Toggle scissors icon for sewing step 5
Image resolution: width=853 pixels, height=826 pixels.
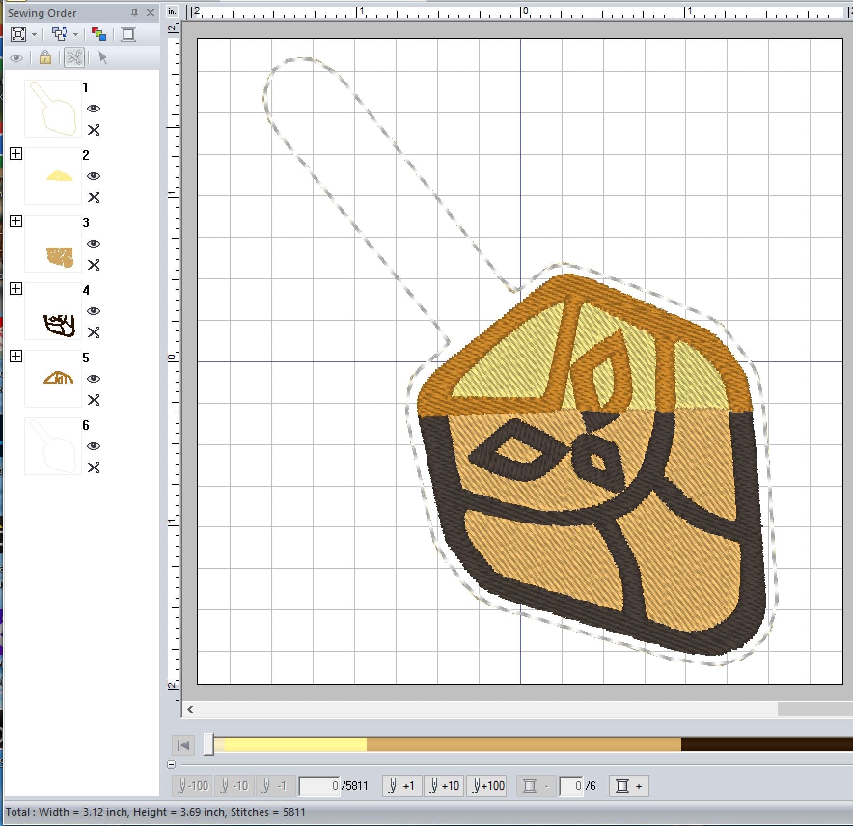tap(94, 400)
